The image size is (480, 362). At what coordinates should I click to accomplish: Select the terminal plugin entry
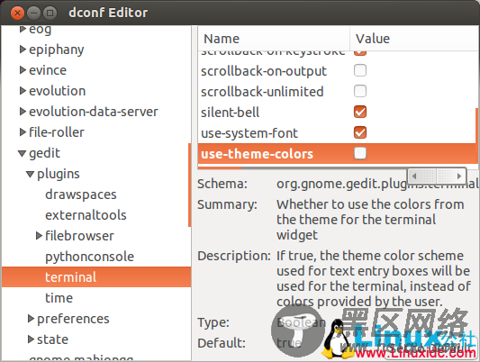[x=96, y=277]
